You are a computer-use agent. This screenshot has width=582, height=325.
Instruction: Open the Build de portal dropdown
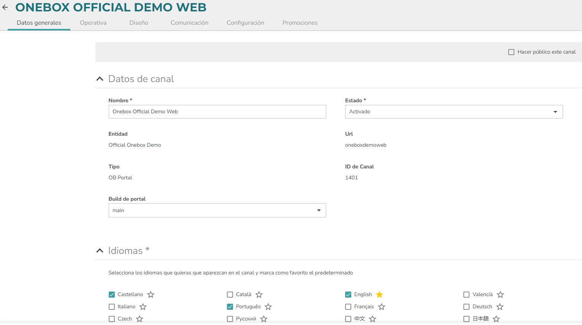217,211
